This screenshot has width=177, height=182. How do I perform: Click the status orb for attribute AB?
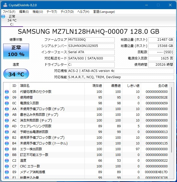click(x=7, y=115)
